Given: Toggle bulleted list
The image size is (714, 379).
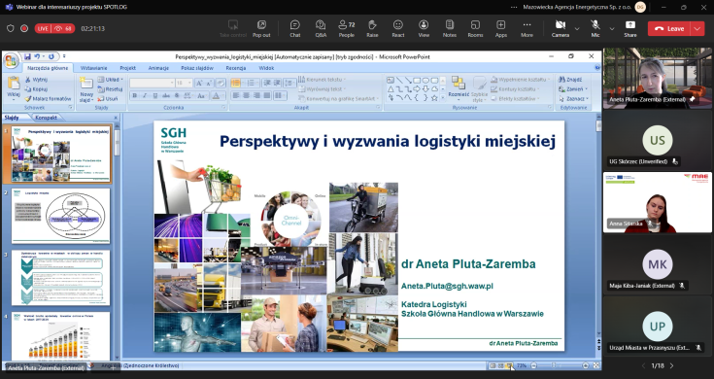Looking at the screenshot, I should [236, 83].
